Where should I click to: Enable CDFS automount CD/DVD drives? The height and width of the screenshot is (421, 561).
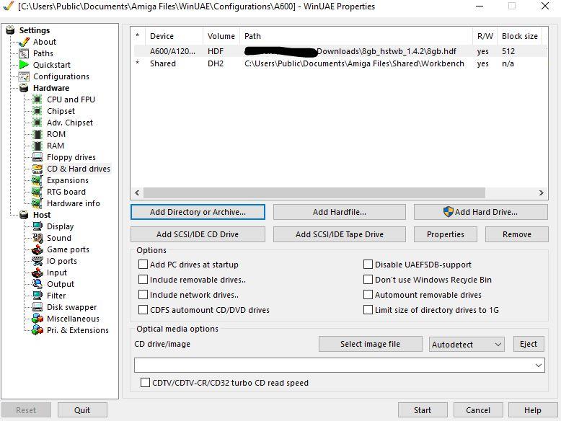(143, 310)
